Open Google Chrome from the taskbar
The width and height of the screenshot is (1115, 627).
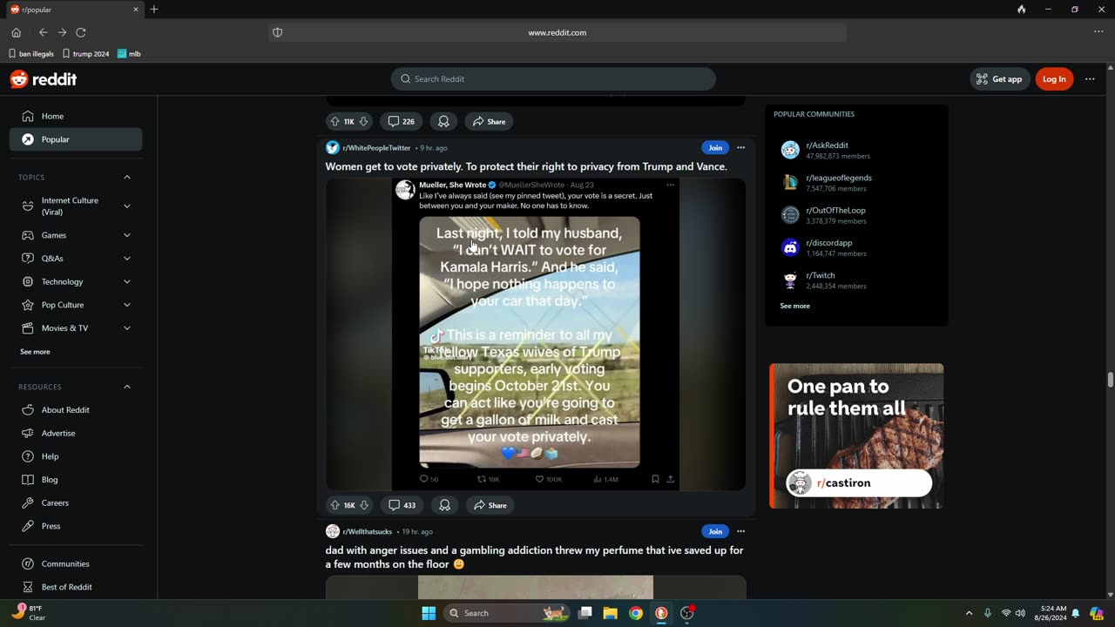click(x=636, y=613)
